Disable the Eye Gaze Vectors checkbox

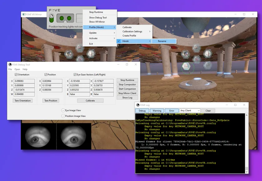[75, 75]
